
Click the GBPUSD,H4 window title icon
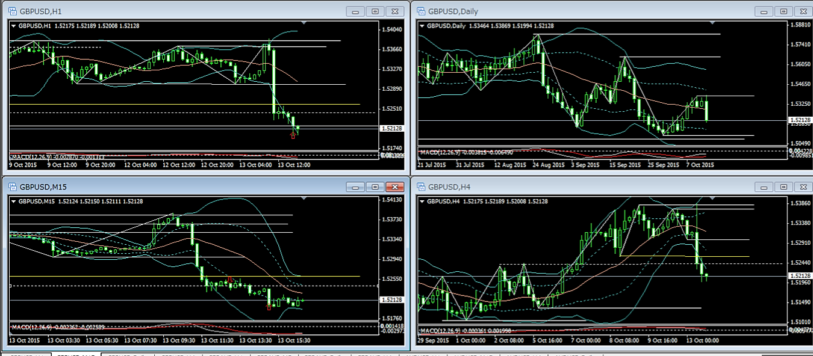tap(420, 187)
